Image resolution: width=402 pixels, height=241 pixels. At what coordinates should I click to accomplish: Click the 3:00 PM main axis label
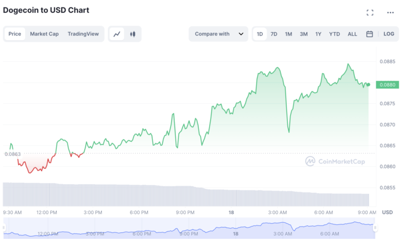(93, 213)
